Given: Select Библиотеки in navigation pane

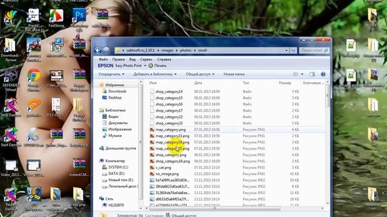Looking at the screenshot, I should tap(115, 110).
